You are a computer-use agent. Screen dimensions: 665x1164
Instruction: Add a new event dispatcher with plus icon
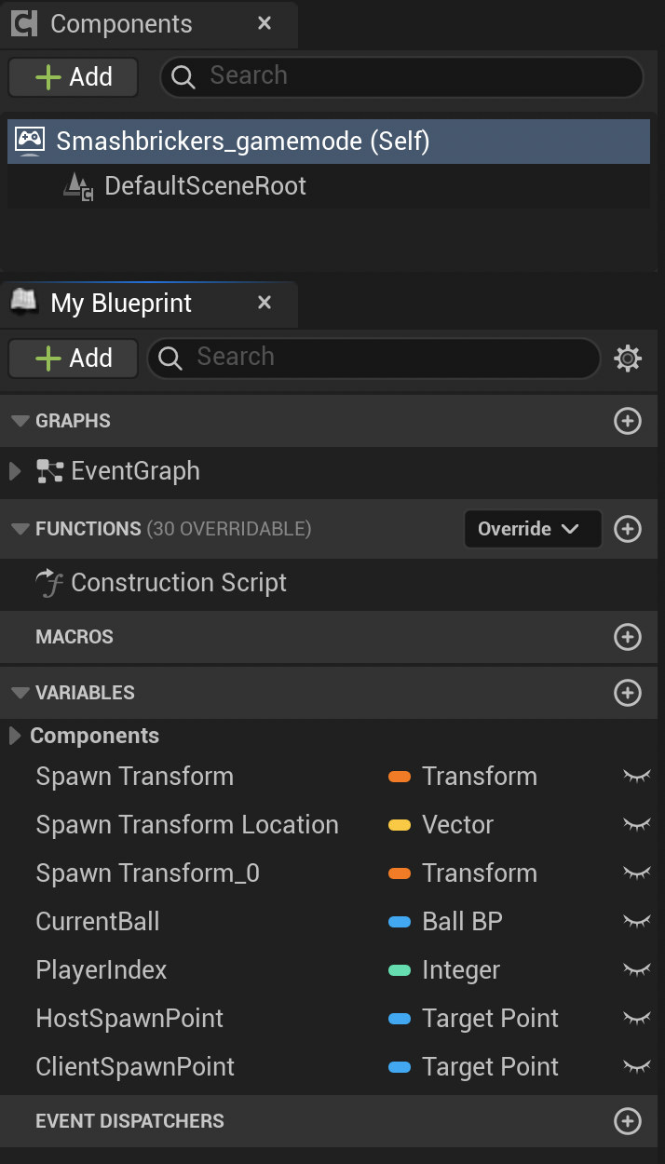click(628, 1121)
